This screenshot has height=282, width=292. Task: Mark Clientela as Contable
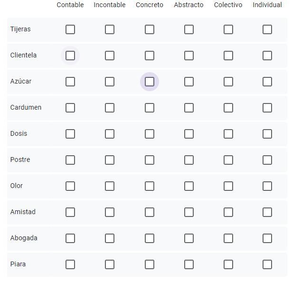[x=70, y=56]
